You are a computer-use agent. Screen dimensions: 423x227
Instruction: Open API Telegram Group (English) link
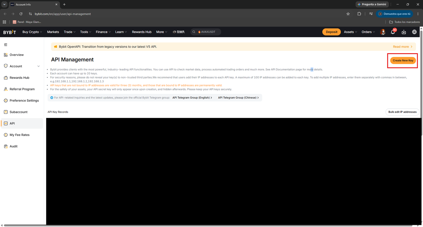pyautogui.click(x=192, y=98)
